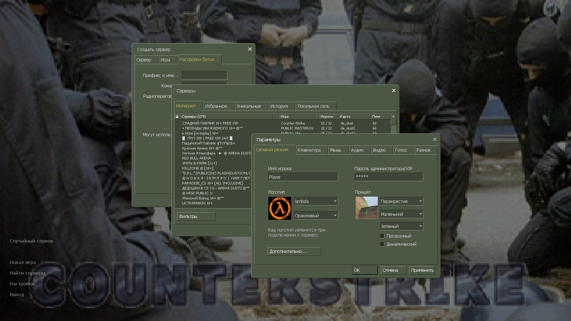
Task: Switch to the Избранное servers tab
Action: [x=218, y=106]
